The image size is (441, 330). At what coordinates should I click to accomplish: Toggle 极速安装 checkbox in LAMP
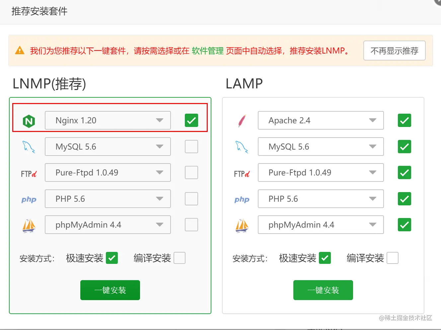pos(325,258)
